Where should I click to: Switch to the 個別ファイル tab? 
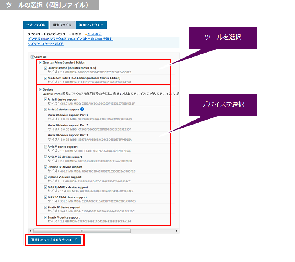[62, 25]
